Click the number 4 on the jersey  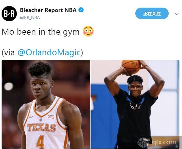coord(40,142)
